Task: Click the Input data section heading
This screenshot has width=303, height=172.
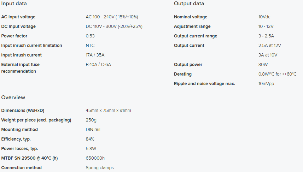Action: point(14,4)
